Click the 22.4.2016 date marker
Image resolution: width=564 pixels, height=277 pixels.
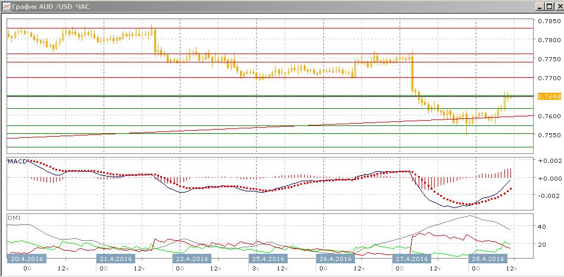coord(192,259)
